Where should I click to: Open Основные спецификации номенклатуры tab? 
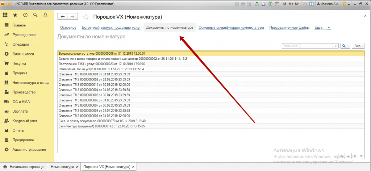pyautogui.click(x=231, y=28)
